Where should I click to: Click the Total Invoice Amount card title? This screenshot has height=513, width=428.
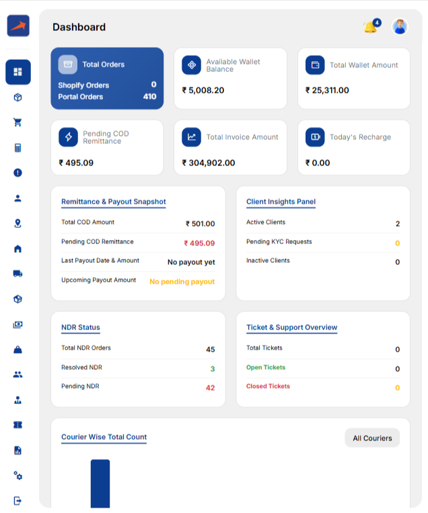click(242, 137)
